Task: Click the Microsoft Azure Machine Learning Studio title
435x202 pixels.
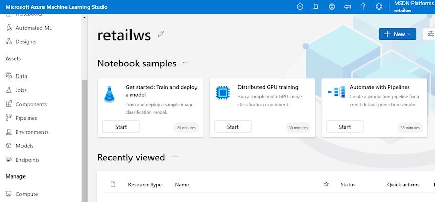Action: point(56,7)
